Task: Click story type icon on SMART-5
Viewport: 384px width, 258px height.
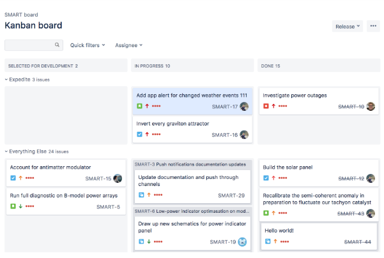Action: coord(13,206)
